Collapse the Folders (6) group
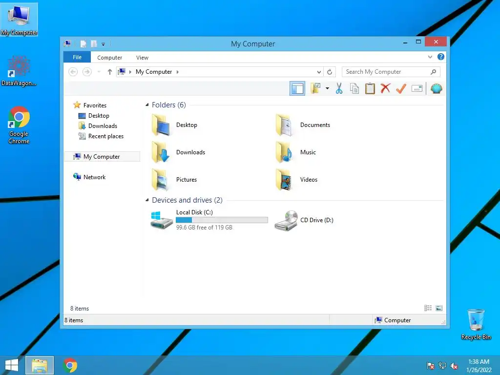The width and height of the screenshot is (500, 375). 147,104
